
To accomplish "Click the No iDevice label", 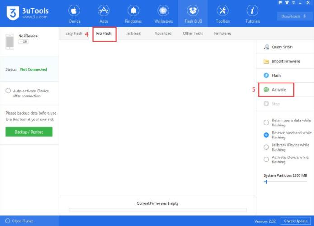I will (x=28, y=36).
